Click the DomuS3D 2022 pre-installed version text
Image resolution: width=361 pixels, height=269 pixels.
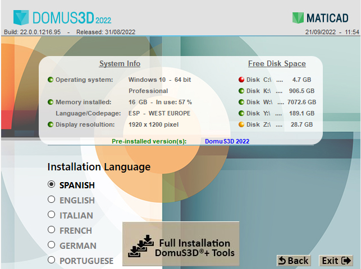point(227,141)
